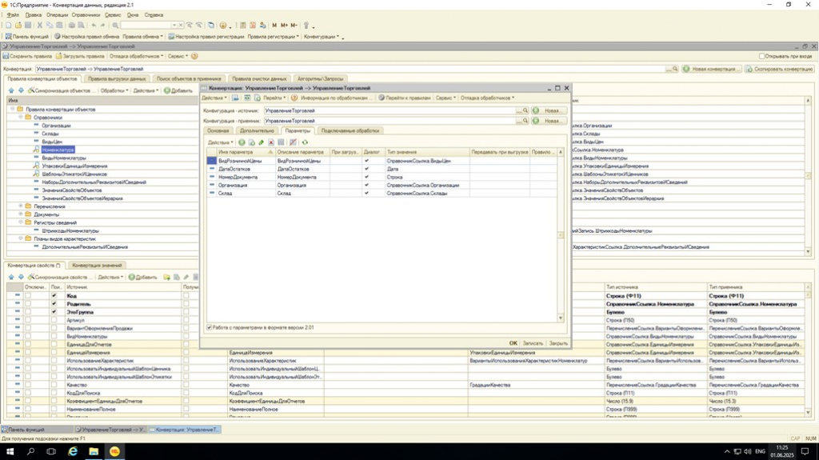Viewport: 819px width, 460px height.
Task: Click the clear filter icon in Параметры toolbar
Action: point(293,142)
